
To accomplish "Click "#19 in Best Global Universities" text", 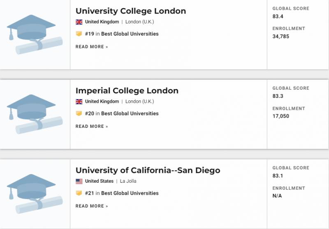I will point(122,34).
